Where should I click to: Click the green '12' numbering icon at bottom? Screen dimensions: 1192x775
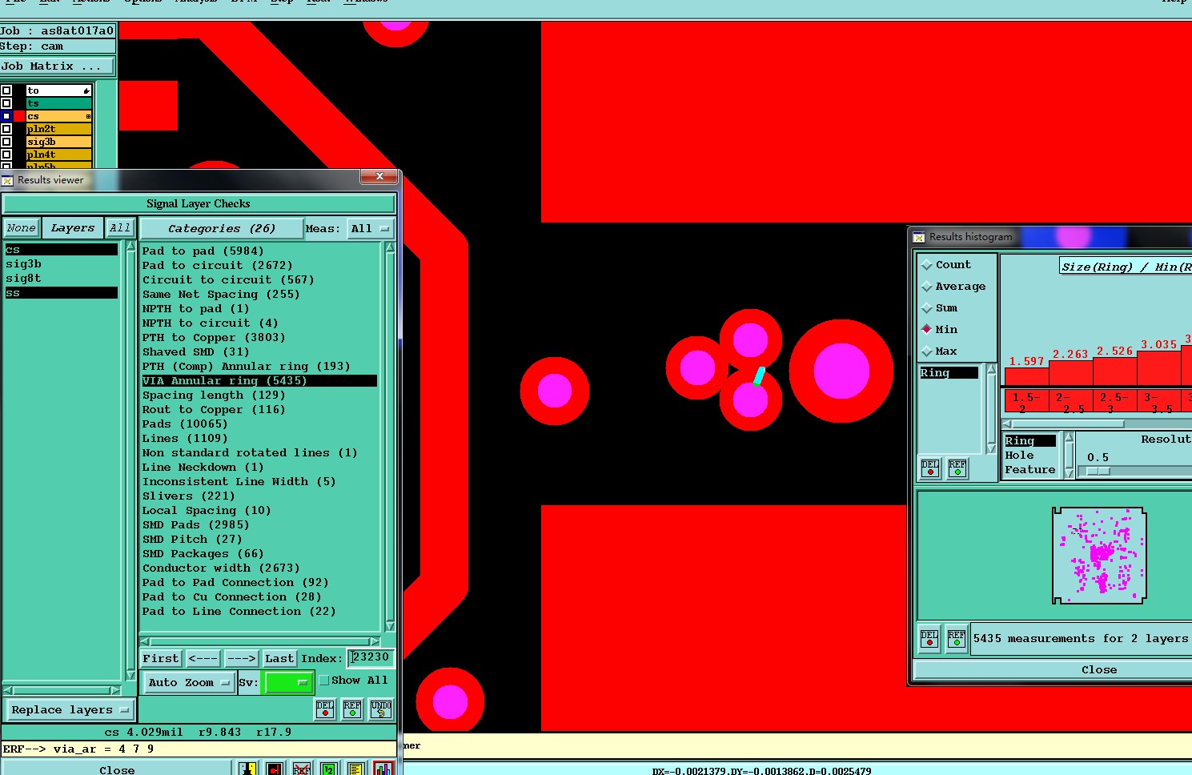click(x=328, y=769)
